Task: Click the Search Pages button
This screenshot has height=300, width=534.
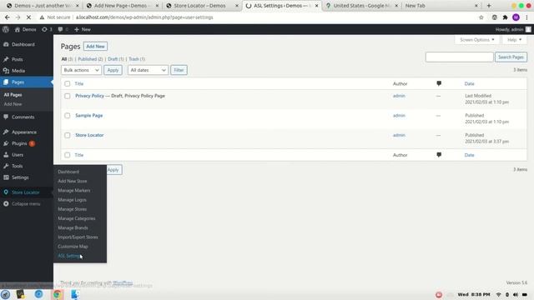Action: pos(511,57)
